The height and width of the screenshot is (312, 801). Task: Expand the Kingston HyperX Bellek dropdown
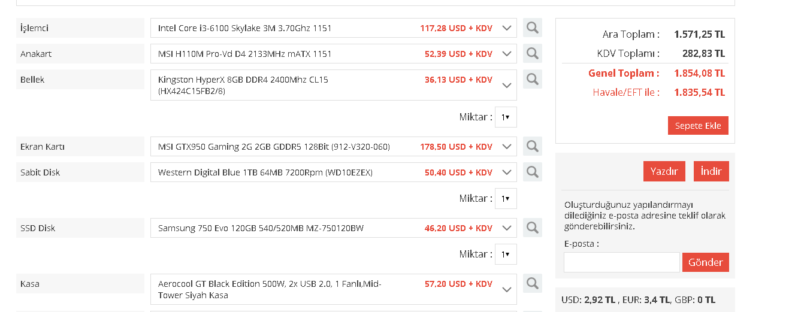tap(507, 85)
